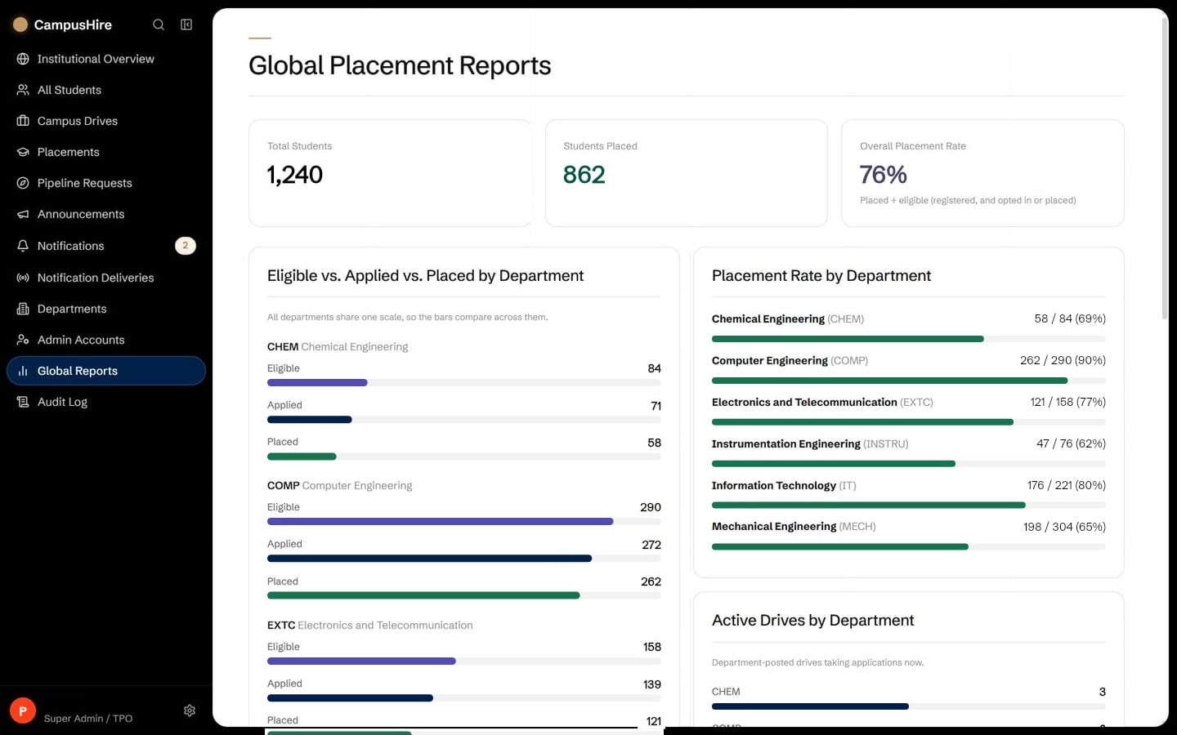Click the bar chart Global Reports icon
The height and width of the screenshot is (735, 1177).
23,371
